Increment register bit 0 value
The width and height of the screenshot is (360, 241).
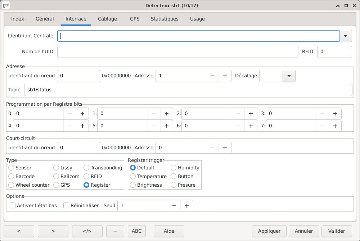(x=82, y=114)
